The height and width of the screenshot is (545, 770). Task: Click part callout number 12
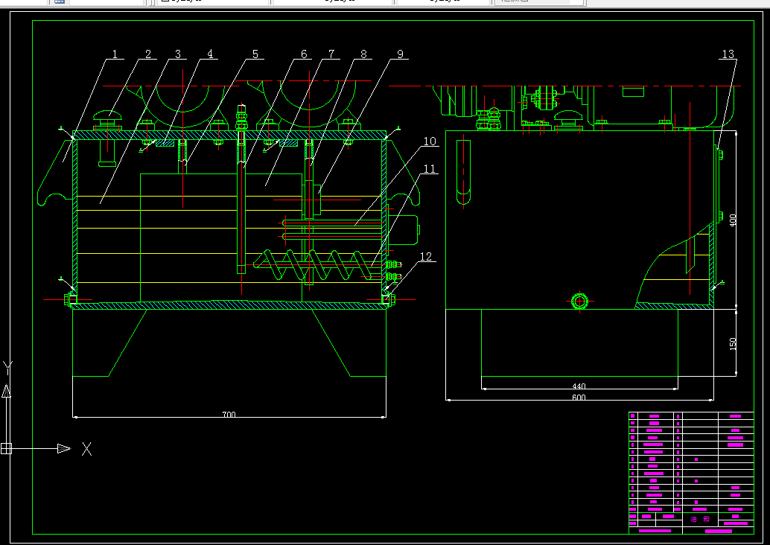(426, 256)
